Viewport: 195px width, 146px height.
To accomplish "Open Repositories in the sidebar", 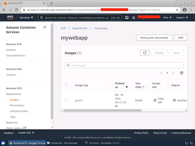I will 13,94.
